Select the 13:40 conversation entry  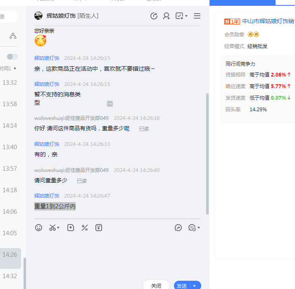tap(10, 147)
